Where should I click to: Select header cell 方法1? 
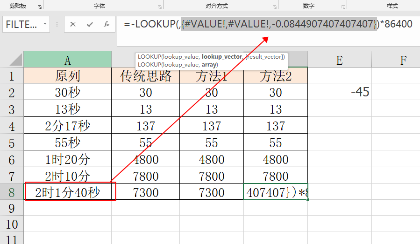pos(212,75)
